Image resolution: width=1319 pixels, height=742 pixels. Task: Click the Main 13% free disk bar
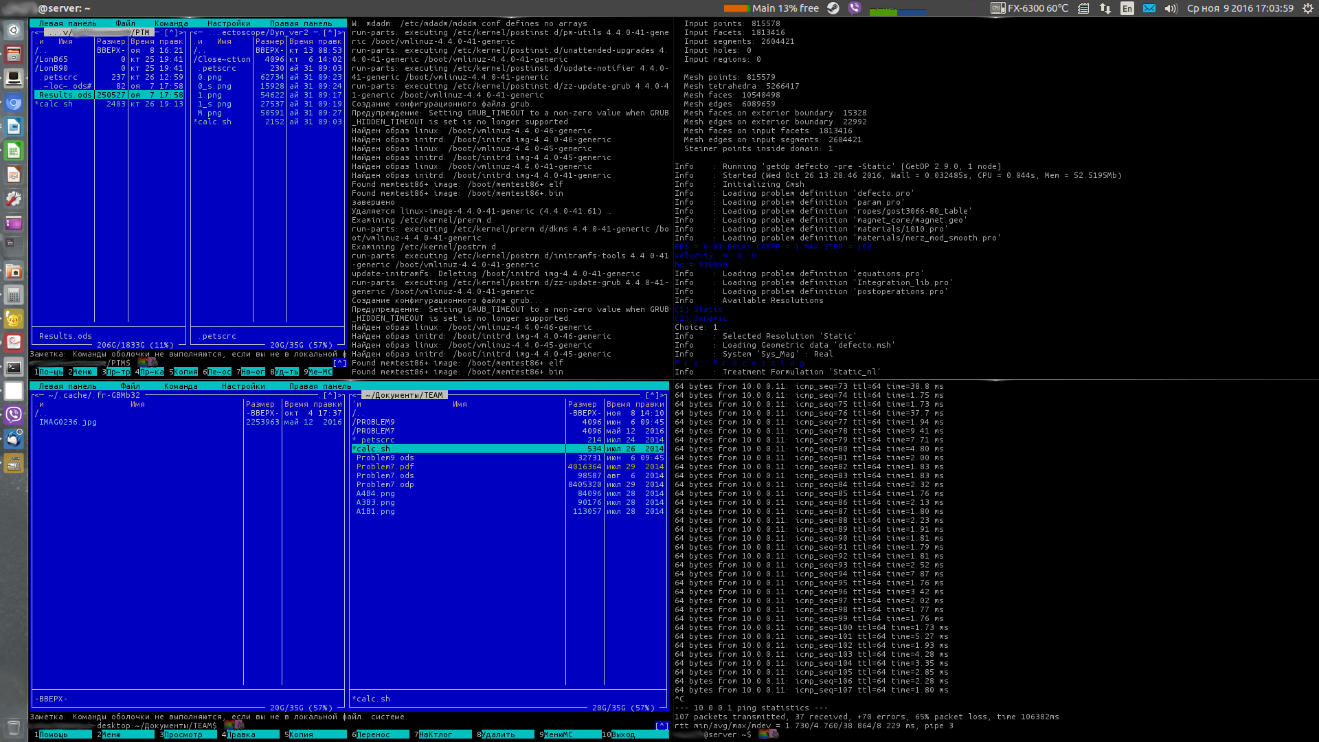pyautogui.click(x=771, y=8)
